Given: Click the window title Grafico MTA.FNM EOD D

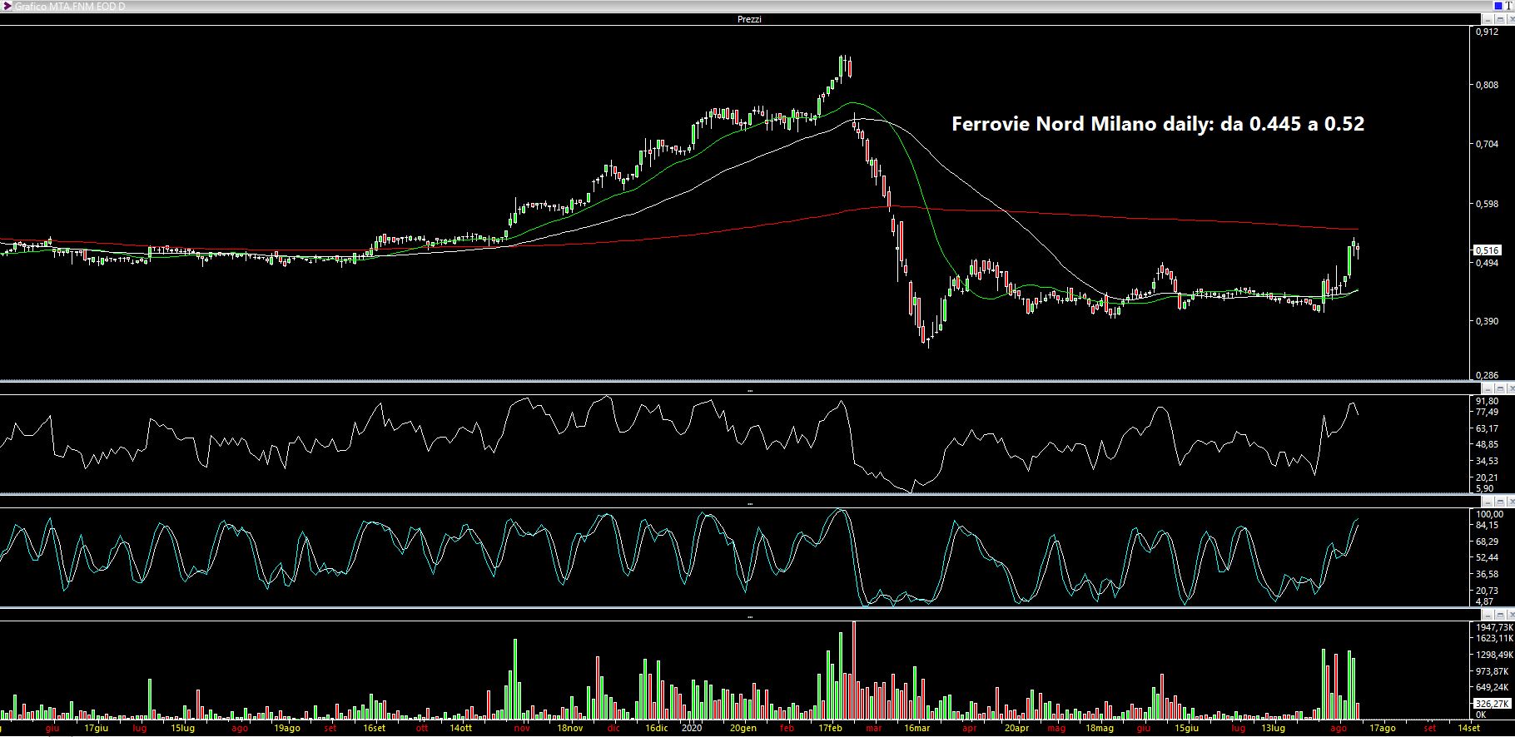Looking at the screenshot, I should click(x=70, y=7).
